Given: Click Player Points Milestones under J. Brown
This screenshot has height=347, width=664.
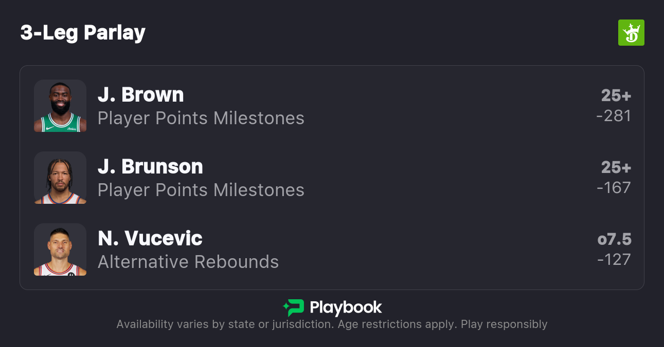Looking at the screenshot, I should click(x=201, y=119).
